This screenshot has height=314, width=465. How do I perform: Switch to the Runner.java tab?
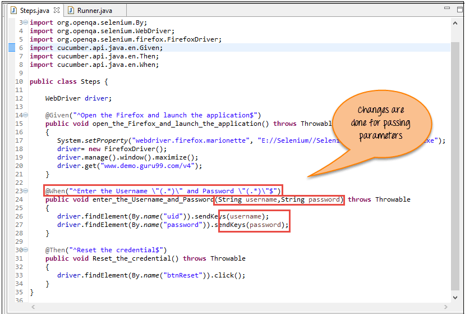94,11
